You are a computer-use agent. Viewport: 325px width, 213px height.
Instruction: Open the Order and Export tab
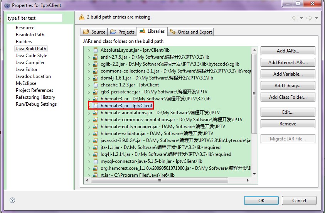tap(190, 32)
